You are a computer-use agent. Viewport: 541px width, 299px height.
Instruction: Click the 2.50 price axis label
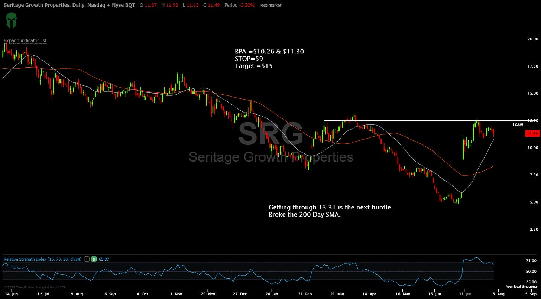point(533,230)
